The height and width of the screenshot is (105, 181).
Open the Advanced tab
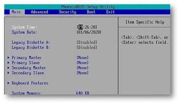[x=39, y=12]
